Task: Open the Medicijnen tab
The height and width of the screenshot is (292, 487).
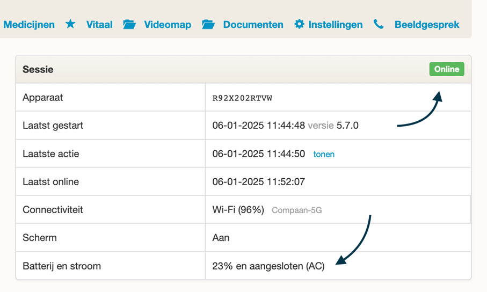Action: pyautogui.click(x=29, y=25)
